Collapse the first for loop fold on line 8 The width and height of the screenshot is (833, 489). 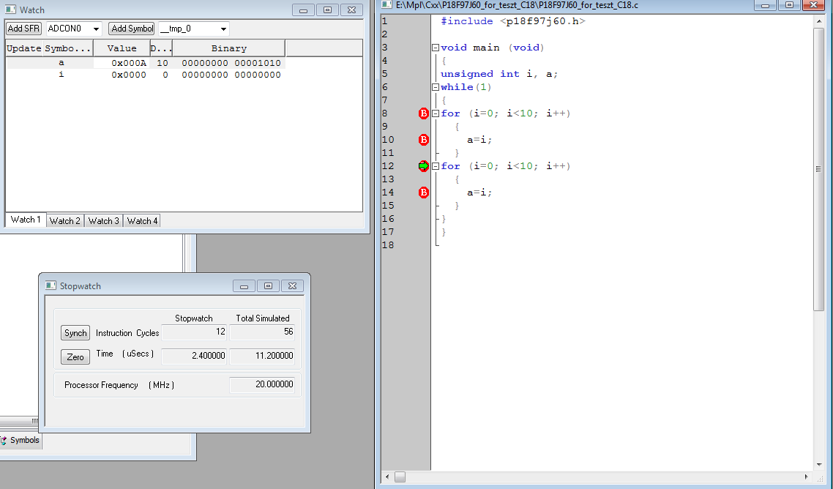[x=435, y=113]
